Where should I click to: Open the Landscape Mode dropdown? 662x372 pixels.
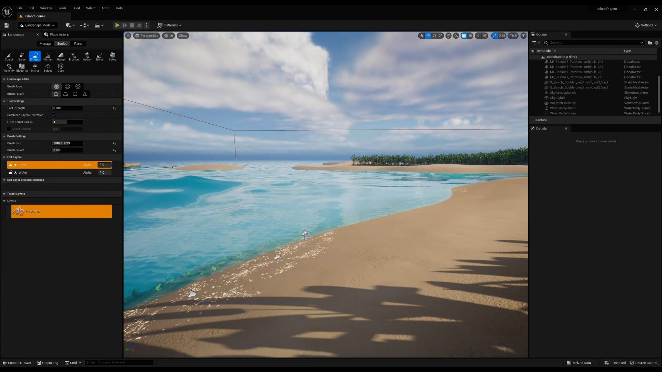(x=37, y=25)
